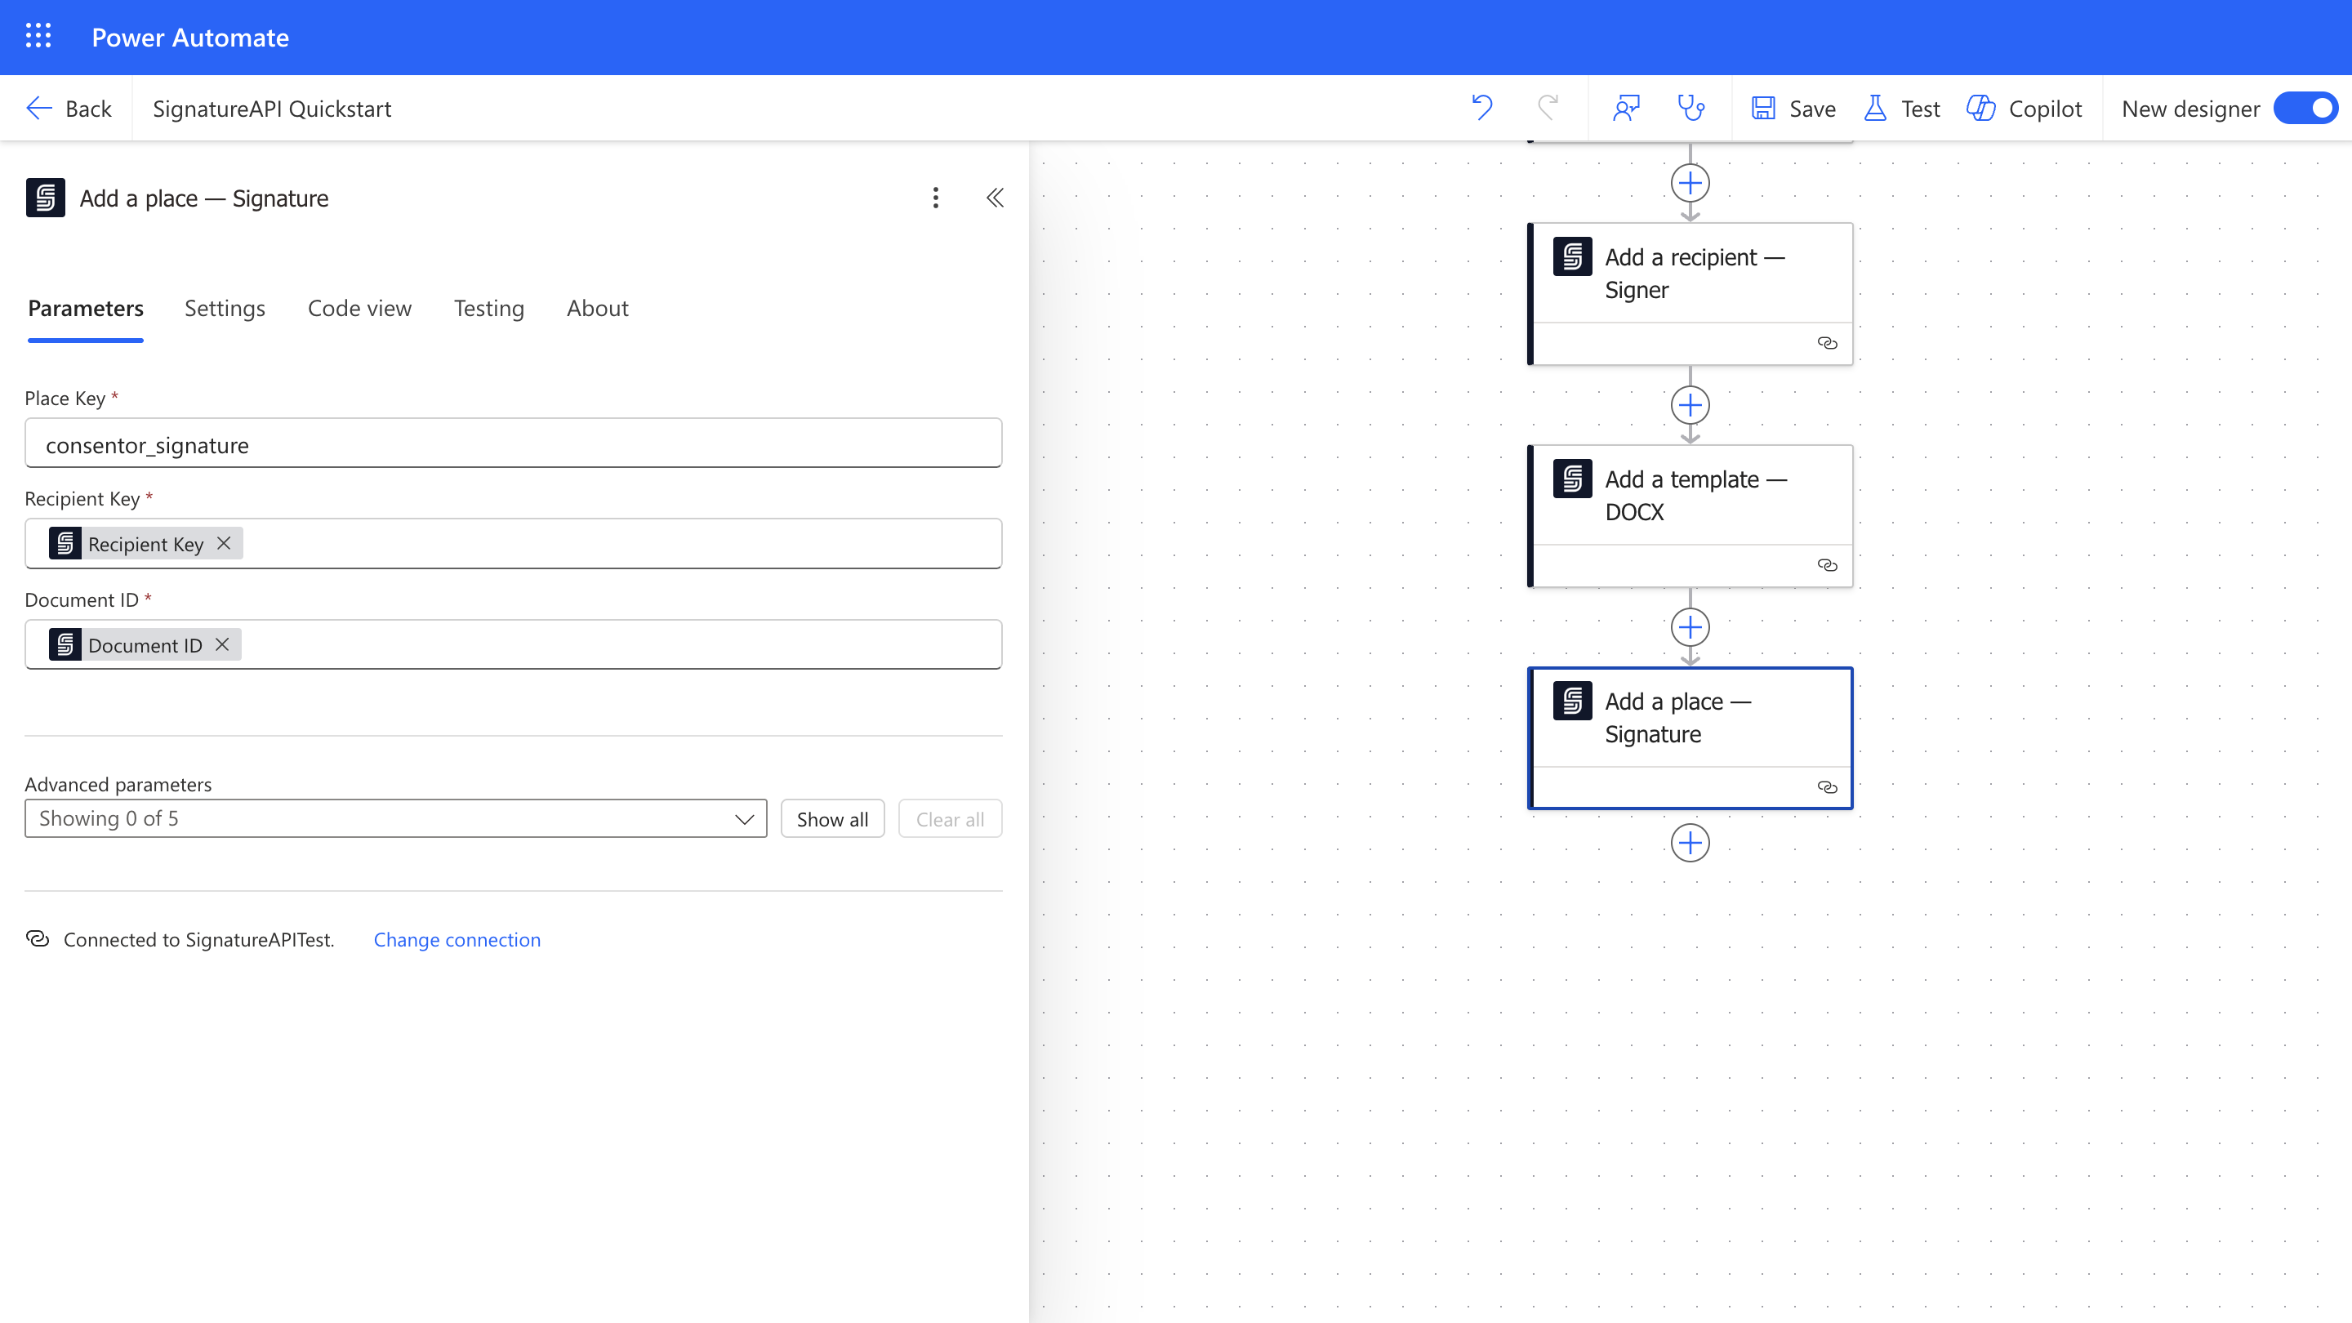Click the Undo arrow icon
The height and width of the screenshot is (1323, 2352).
click(x=1482, y=108)
